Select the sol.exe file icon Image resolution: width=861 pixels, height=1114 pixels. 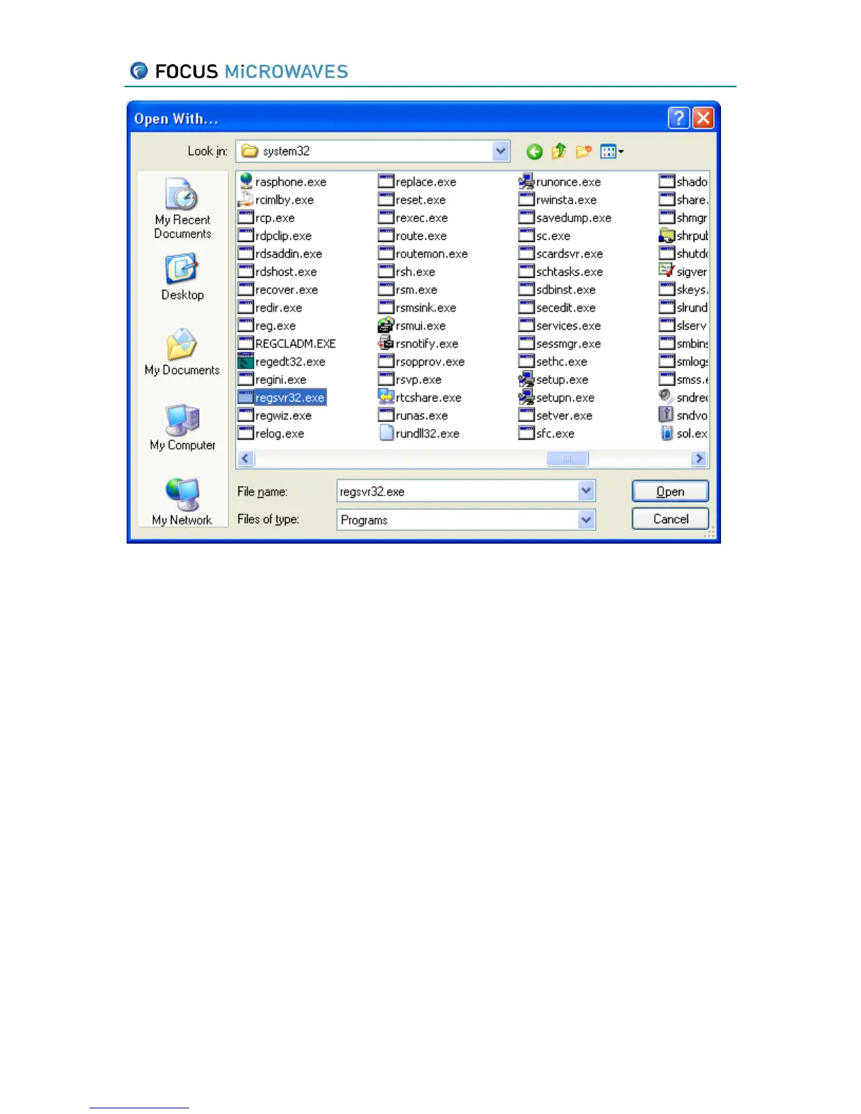pyautogui.click(x=667, y=433)
